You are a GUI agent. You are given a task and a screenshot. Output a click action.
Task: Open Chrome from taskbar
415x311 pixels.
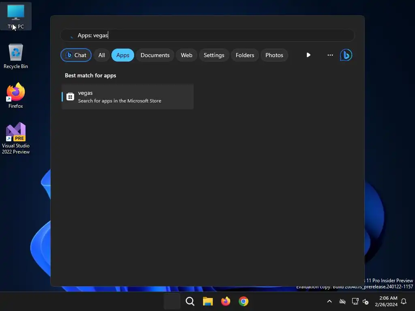[x=244, y=301]
